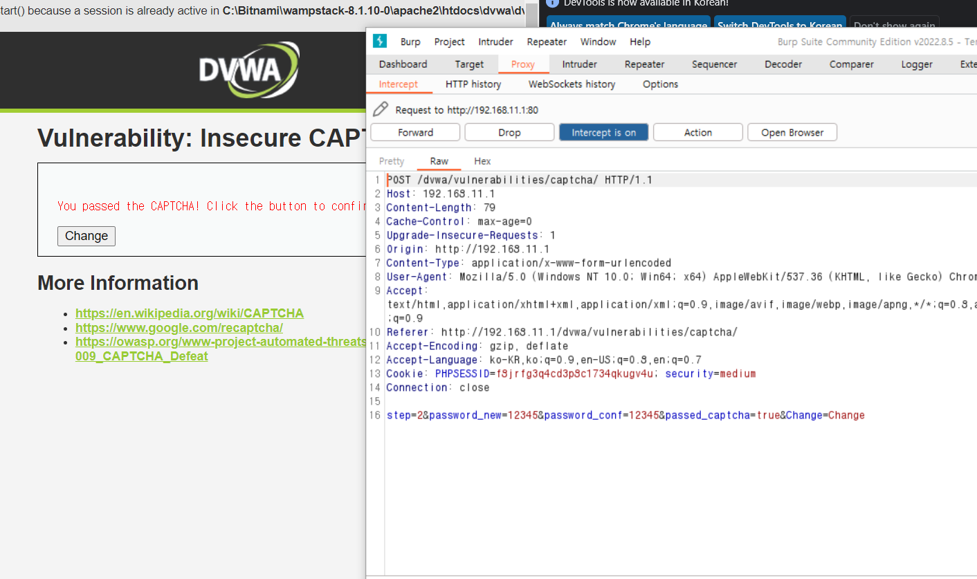
Task: Click the Origin: http://192.168.11.1 header
Action: tap(468, 249)
